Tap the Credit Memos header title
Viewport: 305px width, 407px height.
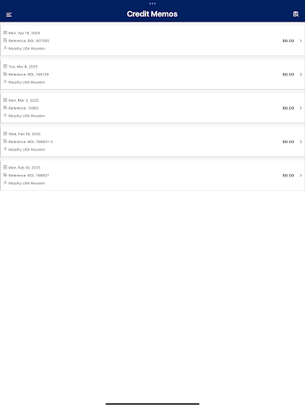(x=152, y=14)
